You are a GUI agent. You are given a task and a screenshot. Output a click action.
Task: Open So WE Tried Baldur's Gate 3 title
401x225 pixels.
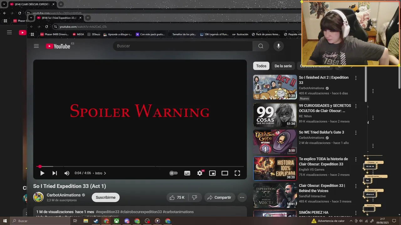click(x=321, y=132)
